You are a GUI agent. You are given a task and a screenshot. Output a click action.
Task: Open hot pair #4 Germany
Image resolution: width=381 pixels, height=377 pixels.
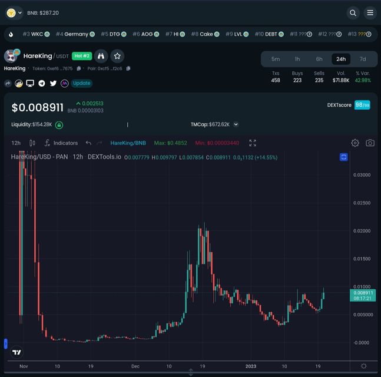pyautogui.click(x=75, y=34)
